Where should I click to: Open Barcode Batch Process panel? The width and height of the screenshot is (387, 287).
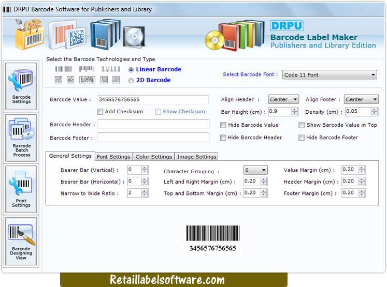point(21,138)
